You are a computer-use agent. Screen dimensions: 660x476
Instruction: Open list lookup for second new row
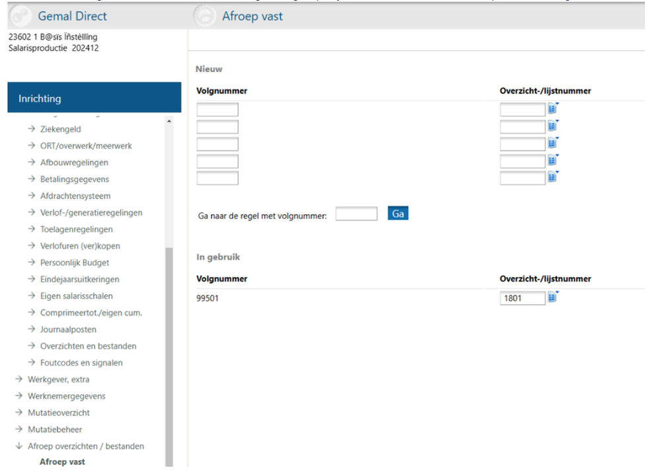click(x=552, y=126)
